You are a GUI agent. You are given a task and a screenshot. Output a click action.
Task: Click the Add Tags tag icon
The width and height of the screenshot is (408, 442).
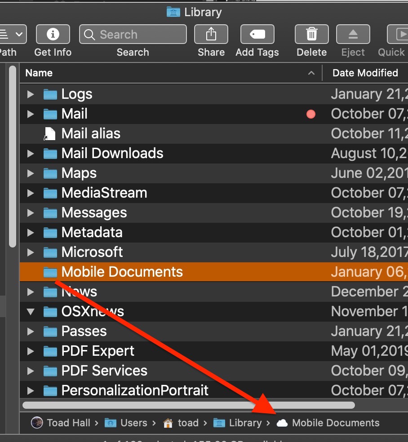257,34
